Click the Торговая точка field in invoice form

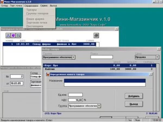click(36, 85)
